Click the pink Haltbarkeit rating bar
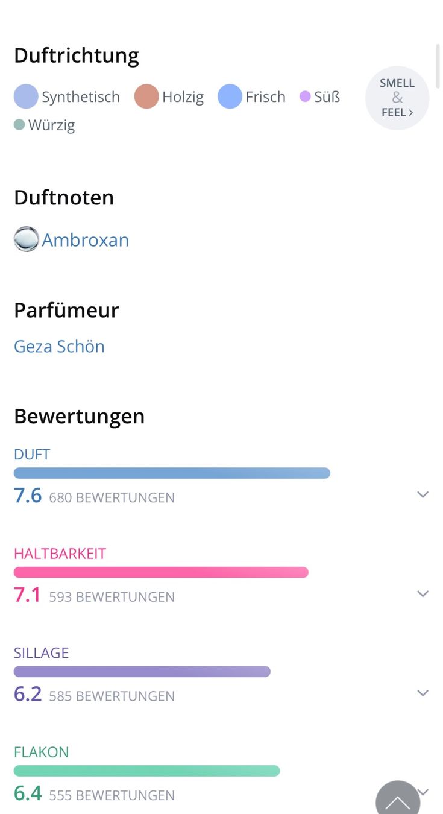Viewport: 443px width, 814px height. point(161,572)
